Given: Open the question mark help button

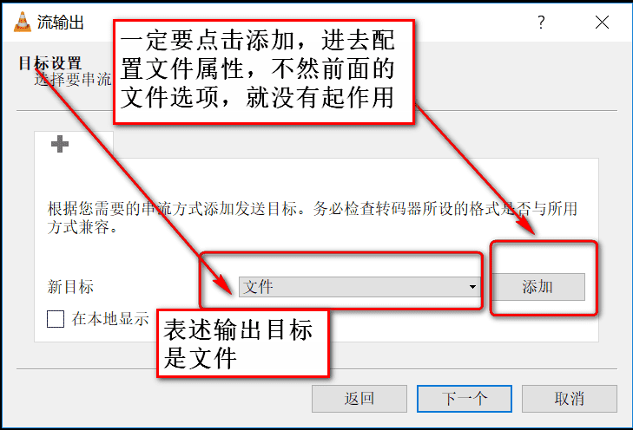Looking at the screenshot, I should pos(541,23).
